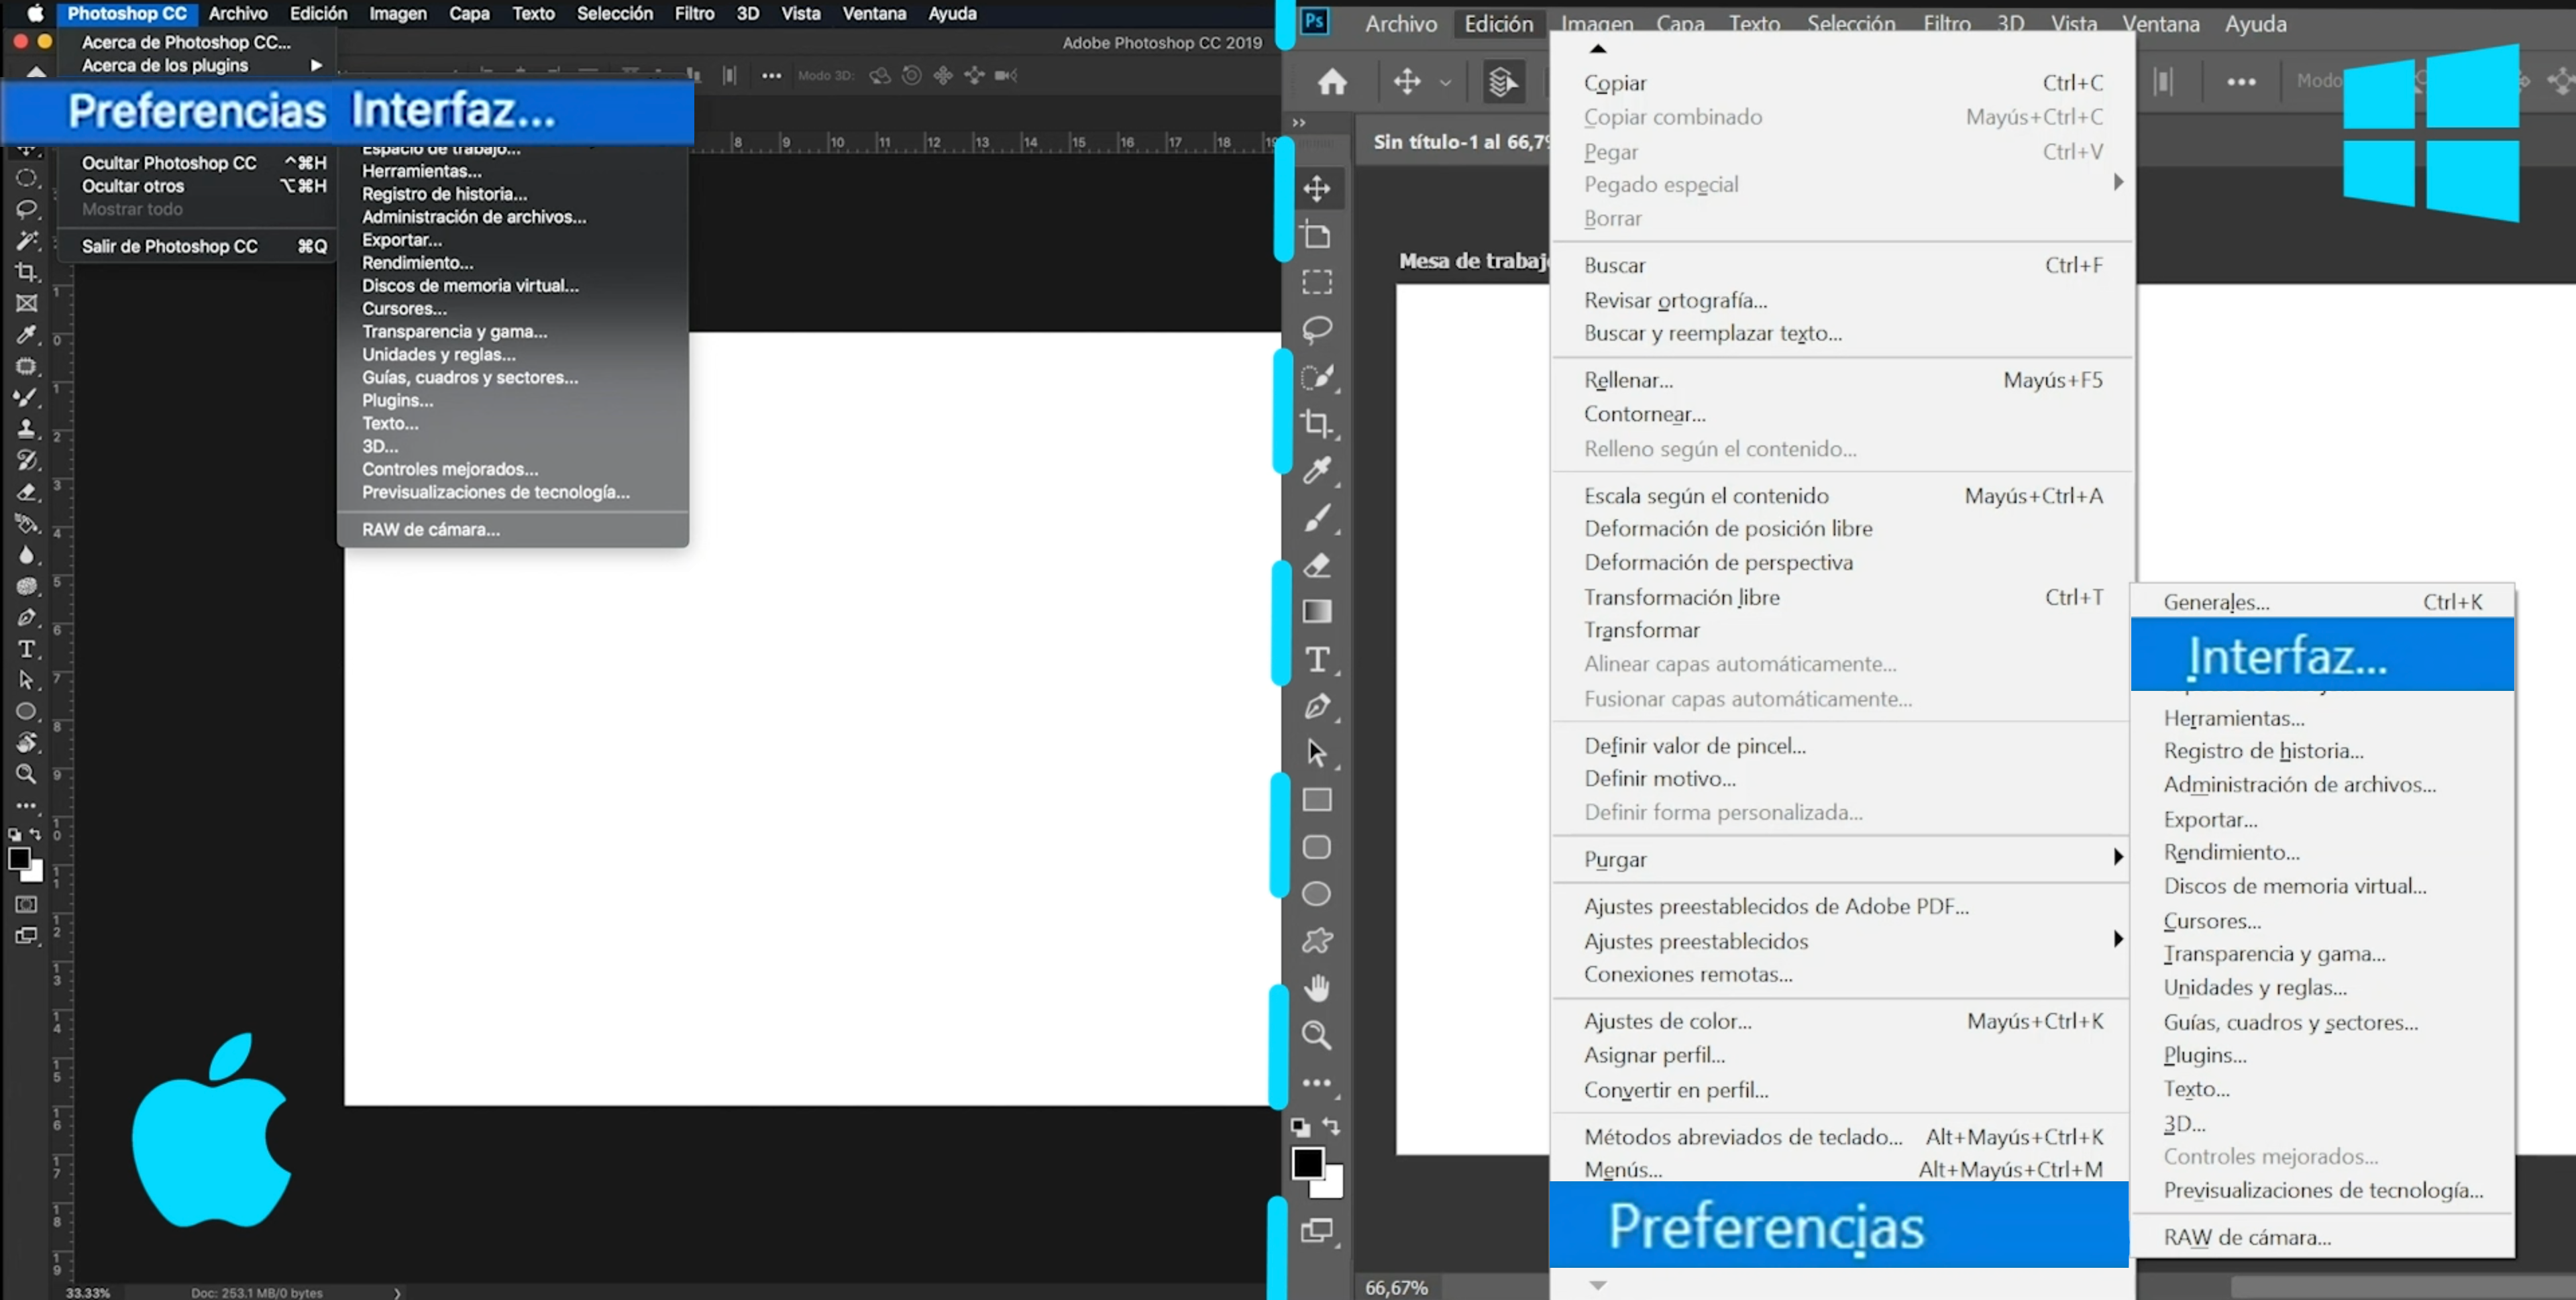
Task: Select the Clone Stamp tool in Mac toolbar
Action: [27, 428]
